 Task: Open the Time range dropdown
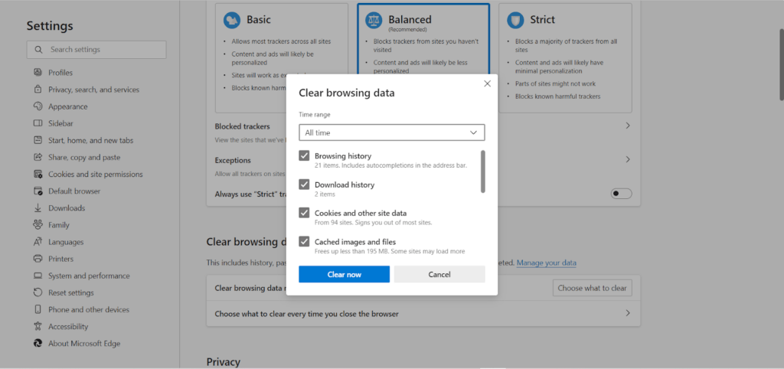coord(391,132)
